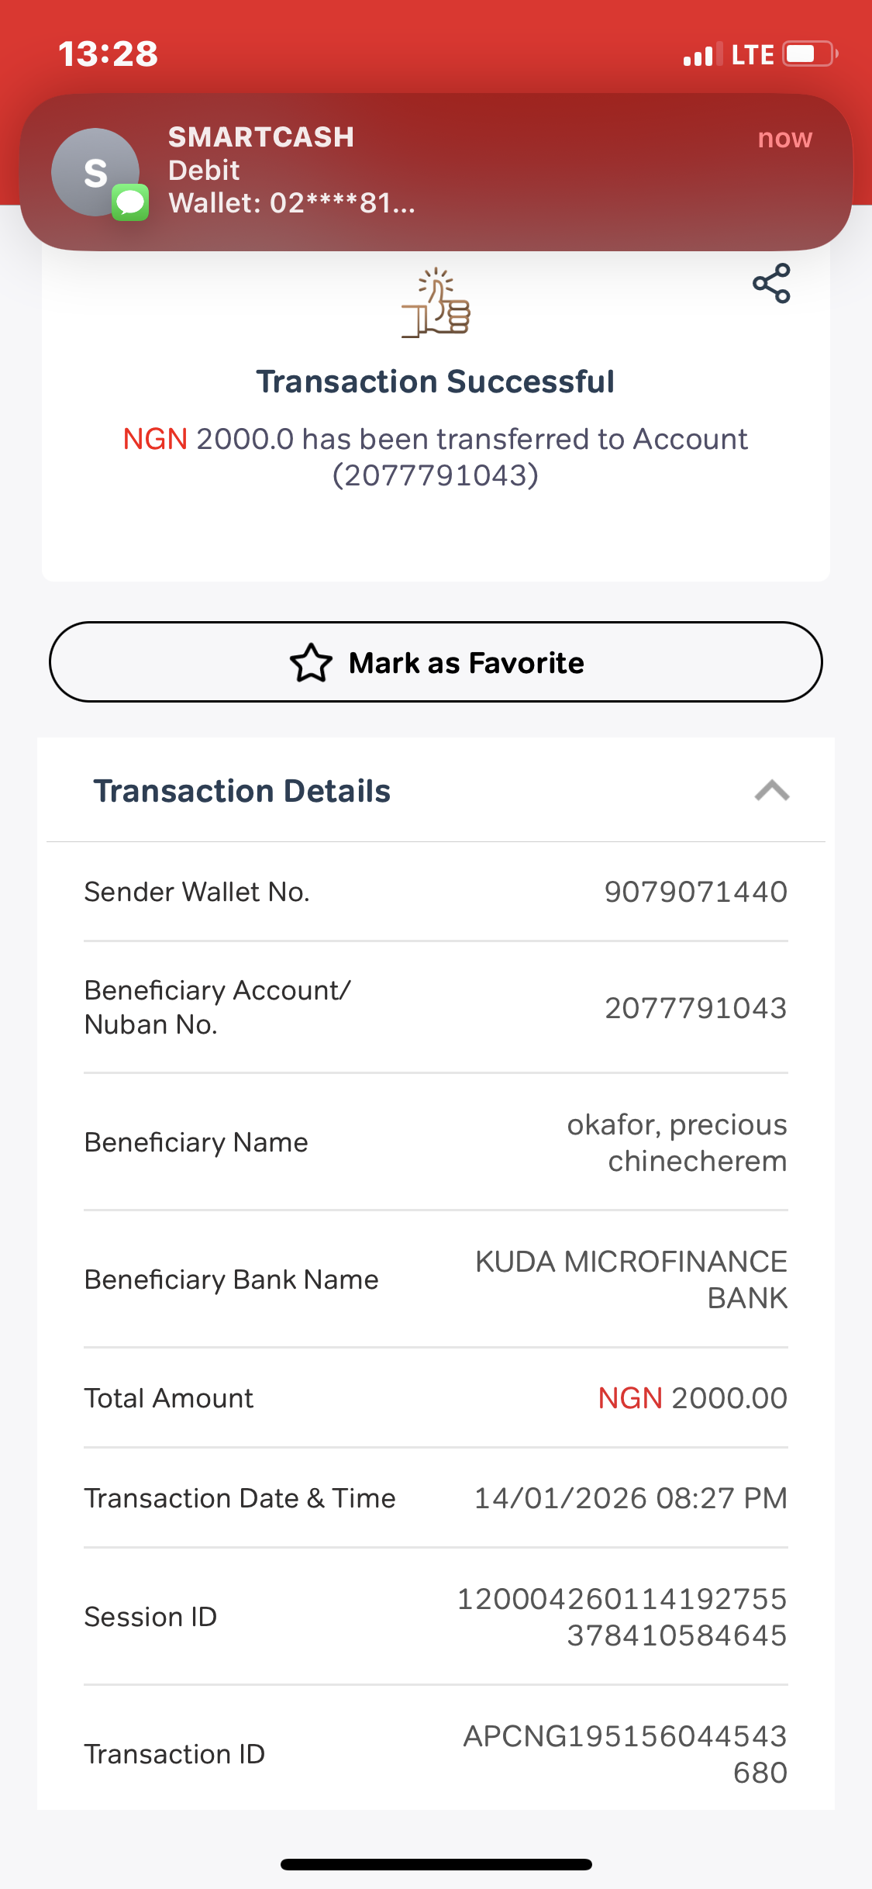Tap the Transaction ID APCNG value
The width and height of the screenshot is (872, 1889).
[625, 1754]
